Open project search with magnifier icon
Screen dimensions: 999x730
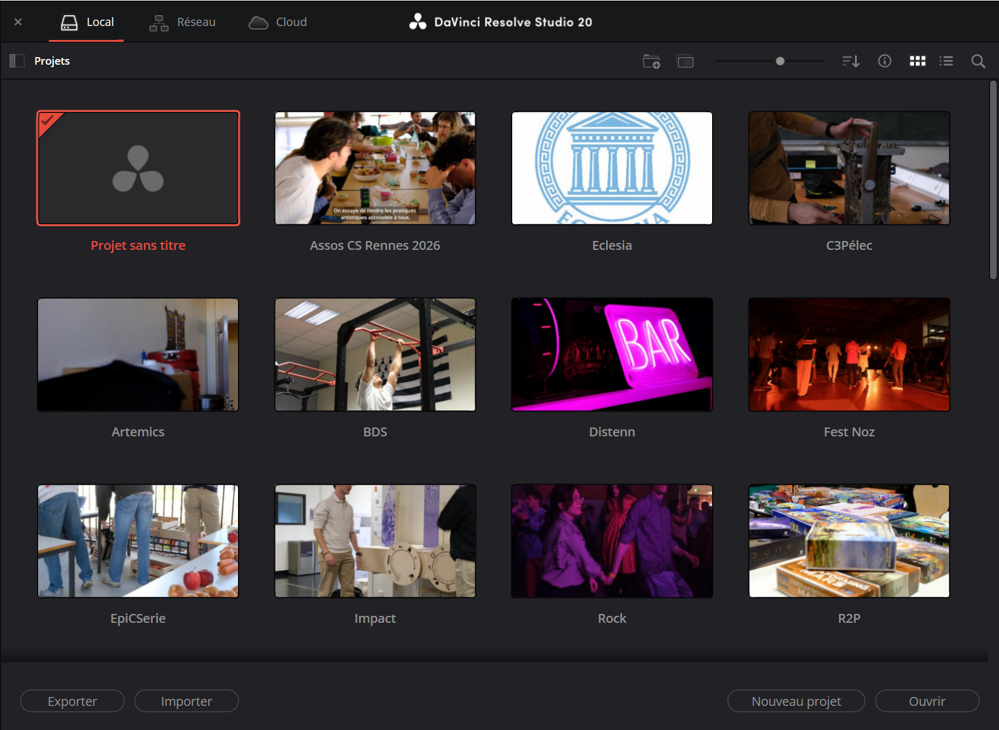point(978,61)
